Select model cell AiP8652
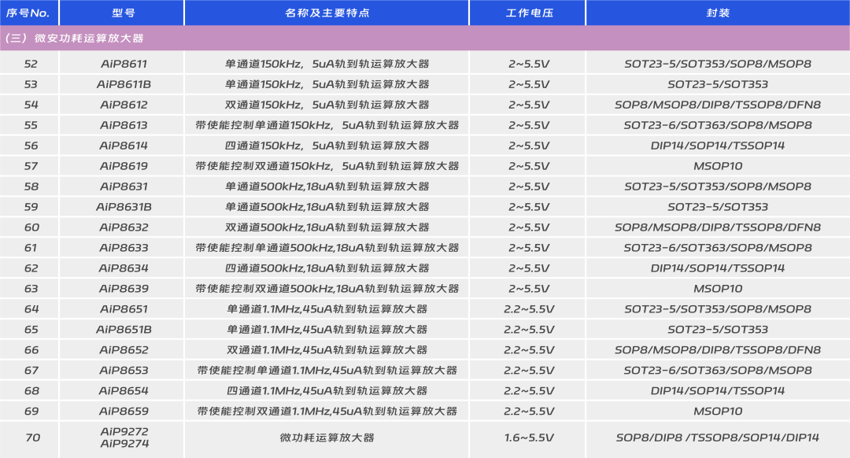Screen dimensions: 850x458 point(124,349)
